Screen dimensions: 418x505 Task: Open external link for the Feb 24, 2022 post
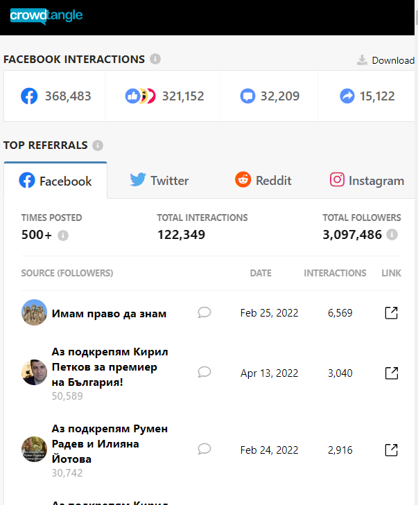[x=391, y=450]
